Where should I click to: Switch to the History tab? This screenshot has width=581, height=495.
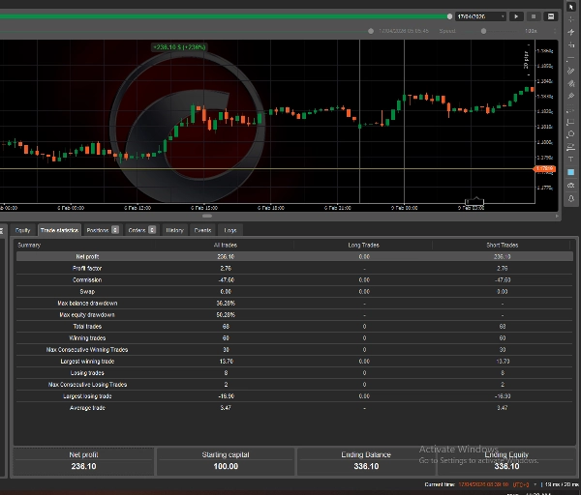click(174, 230)
